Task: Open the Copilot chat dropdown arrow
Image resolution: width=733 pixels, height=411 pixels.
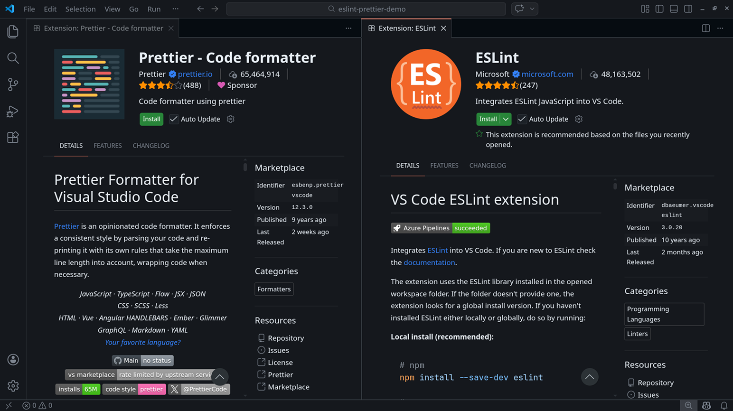Action: tap(532, 9)
